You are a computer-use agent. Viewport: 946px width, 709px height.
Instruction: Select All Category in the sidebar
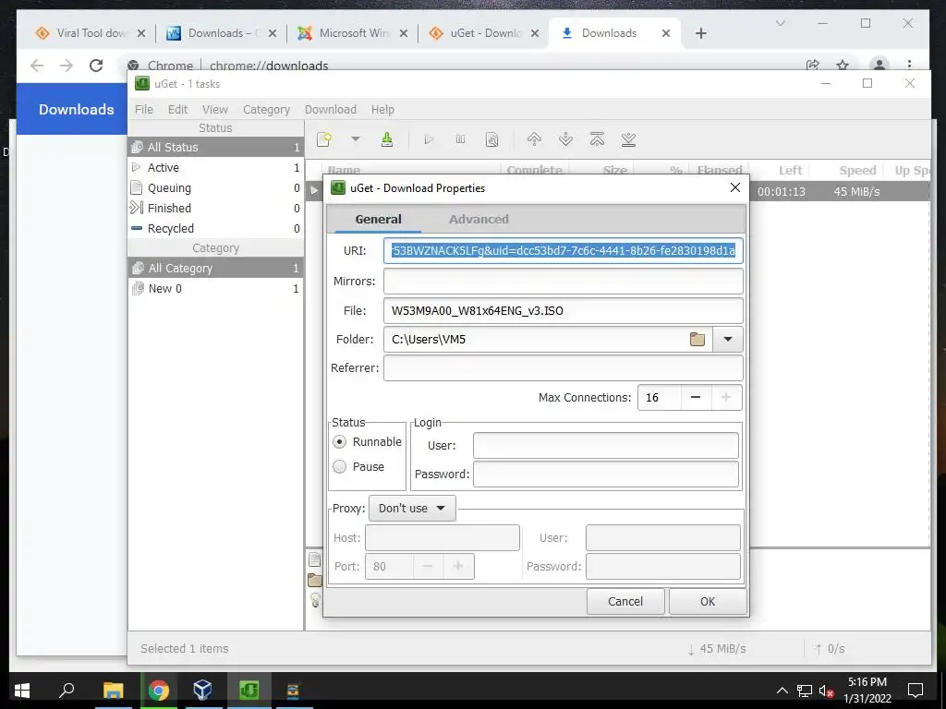(215, 269)
